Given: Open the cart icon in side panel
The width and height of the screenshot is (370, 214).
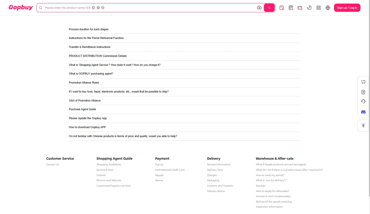Looking at the screenshot, I should click(x=363, y=82).
